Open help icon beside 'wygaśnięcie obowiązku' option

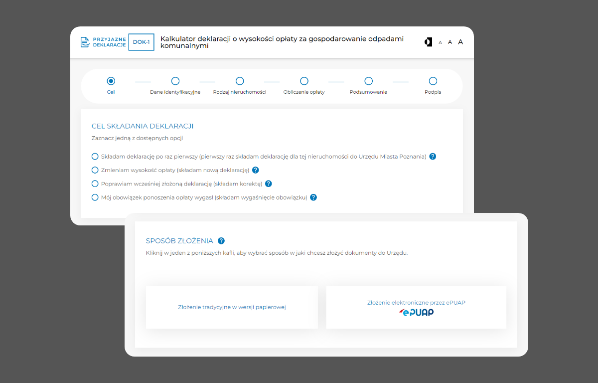click(x=313, y=197)
